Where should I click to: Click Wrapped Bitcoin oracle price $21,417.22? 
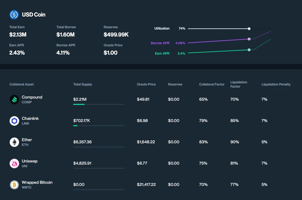click(146, 185)
